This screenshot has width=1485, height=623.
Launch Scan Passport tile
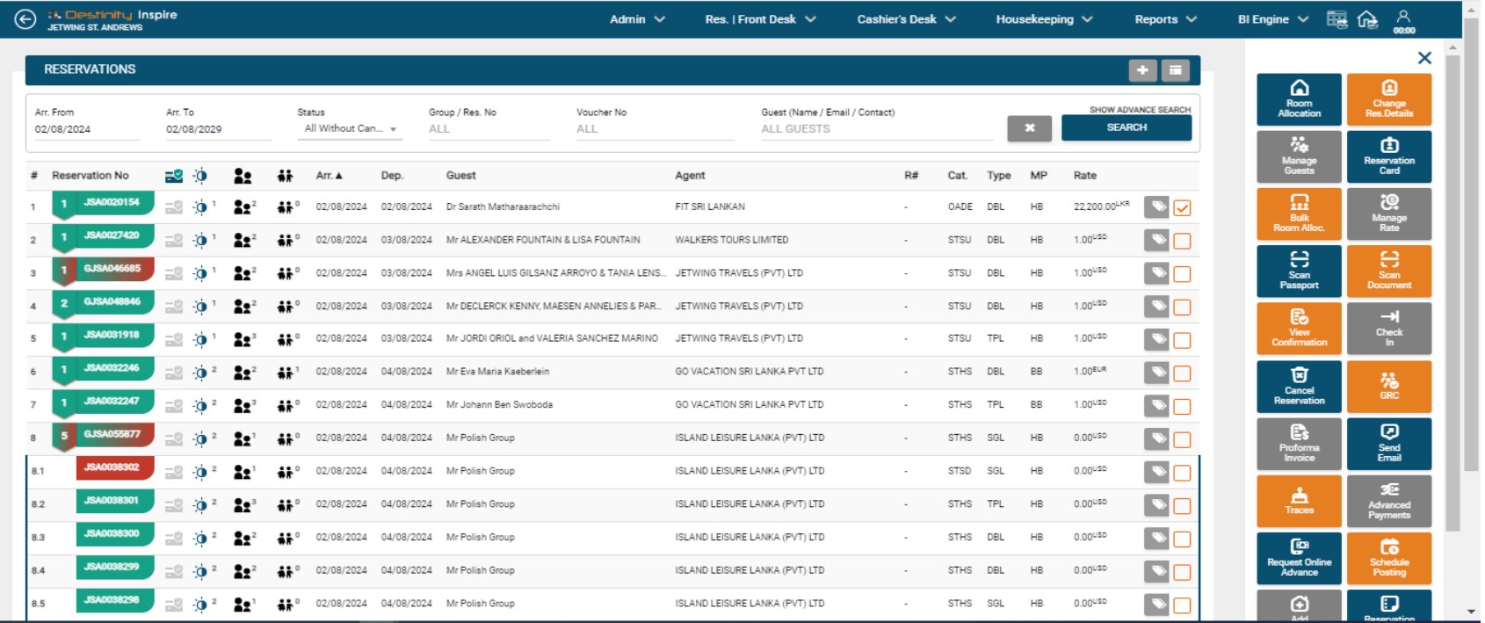point(1299,272)
